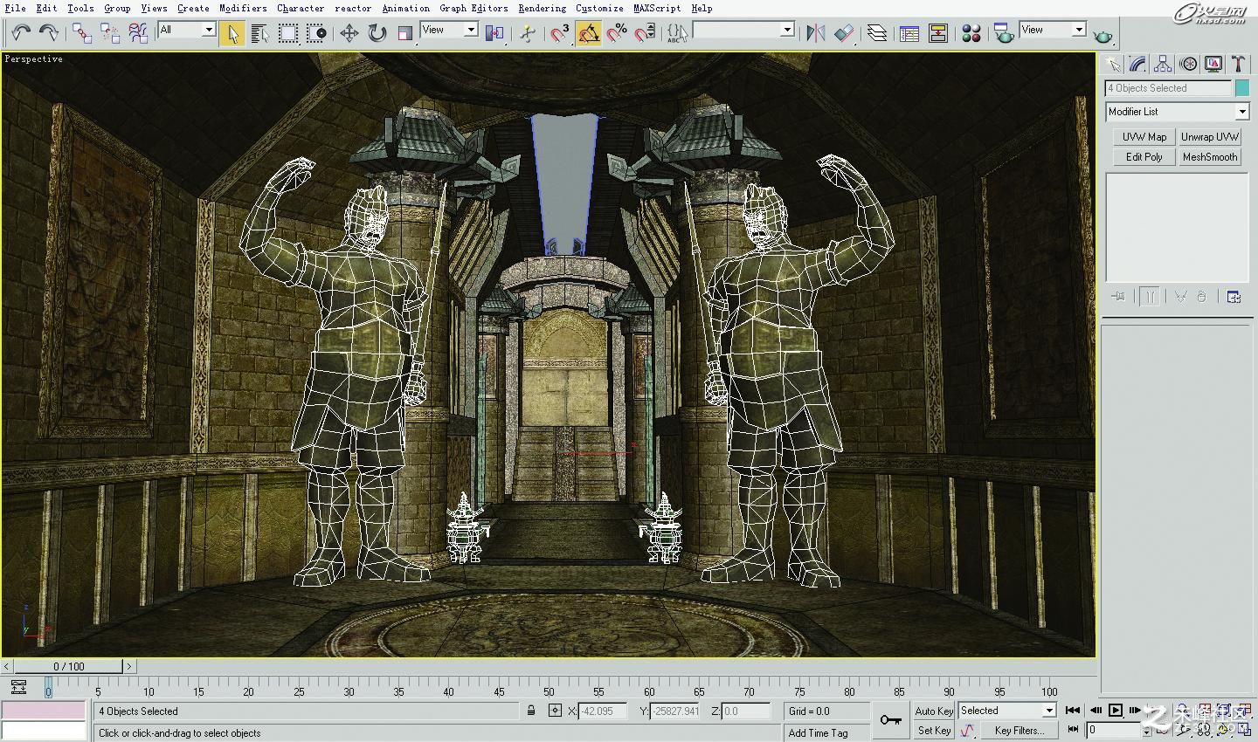Open the MAXScript menu
The image size is (1258, 742).
click(x=657, y=8)
